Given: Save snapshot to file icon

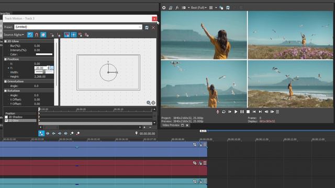Looking at the screenshot, I should [x=228, y=8].
